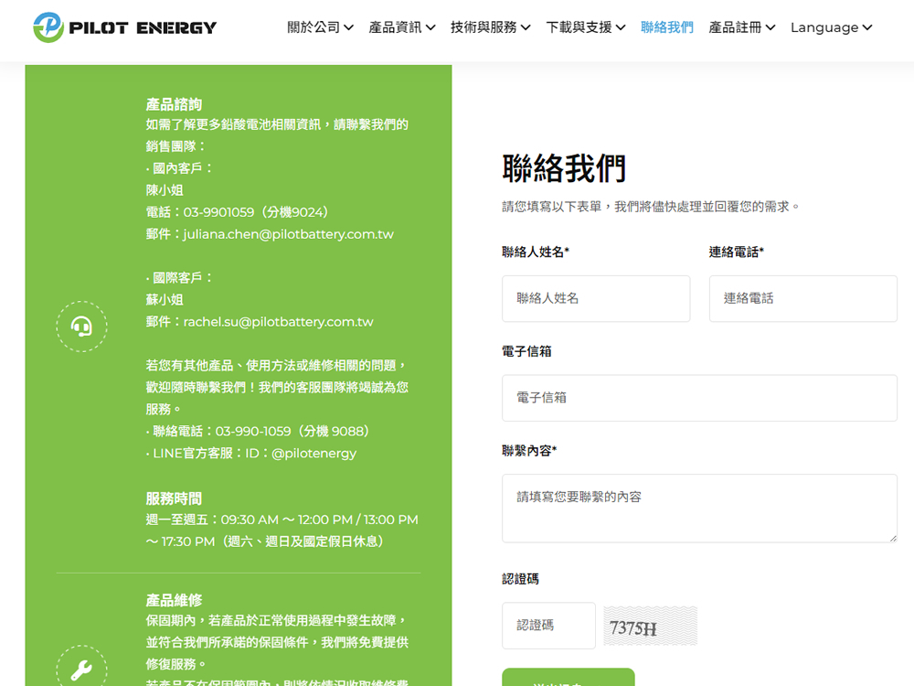Open the 下載與支援 menu
The height and width of the screenshot is (686, 914).
coord(585,27)
